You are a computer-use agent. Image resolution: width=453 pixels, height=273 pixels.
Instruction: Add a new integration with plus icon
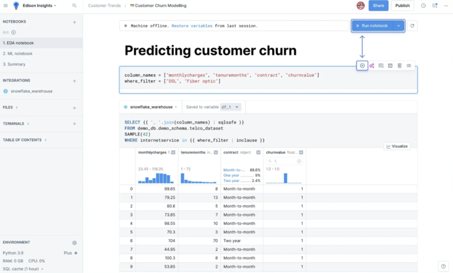(74, 81)
